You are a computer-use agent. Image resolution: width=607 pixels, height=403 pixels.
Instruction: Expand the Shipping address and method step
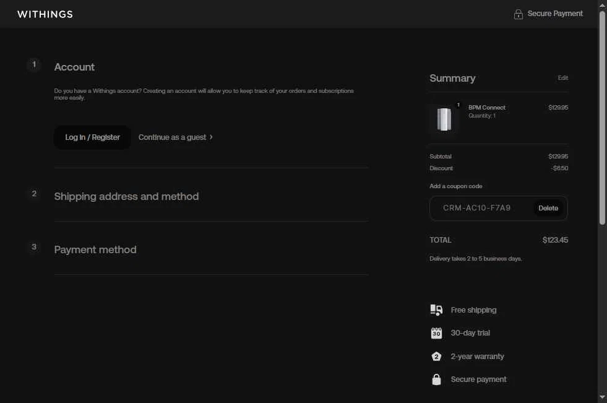126,197
